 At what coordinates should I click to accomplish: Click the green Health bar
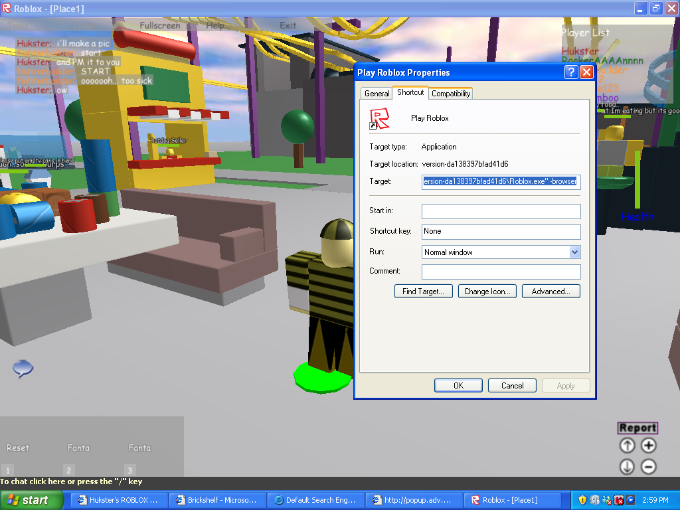click(x=637, y=179)
